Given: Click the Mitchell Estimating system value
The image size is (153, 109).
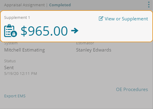Looking at the screenshot, I should 25,50.
